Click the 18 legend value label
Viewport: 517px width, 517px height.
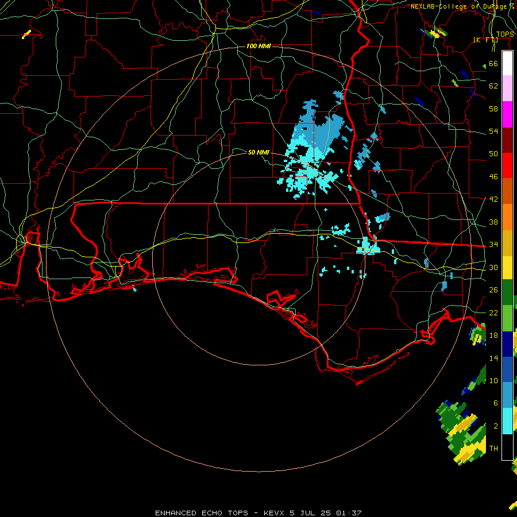(493, 335)
